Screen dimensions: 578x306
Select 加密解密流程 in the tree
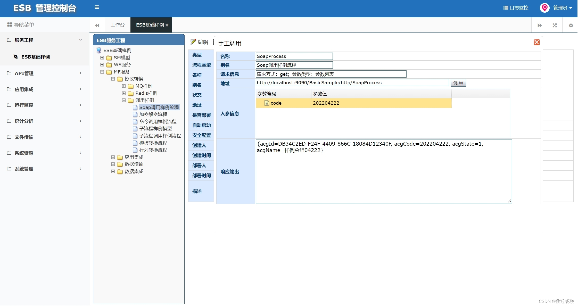click(x=153, y=114)
